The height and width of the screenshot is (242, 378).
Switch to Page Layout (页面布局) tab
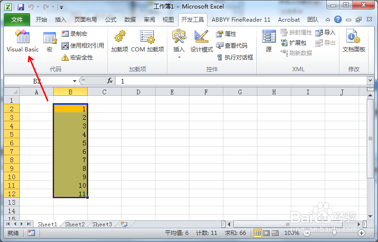(86, 19)
